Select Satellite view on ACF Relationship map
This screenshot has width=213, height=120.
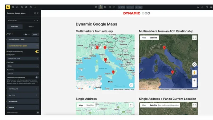tap(153, 38)
